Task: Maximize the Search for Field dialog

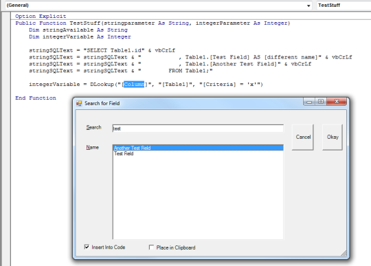Action: point(321,102)
